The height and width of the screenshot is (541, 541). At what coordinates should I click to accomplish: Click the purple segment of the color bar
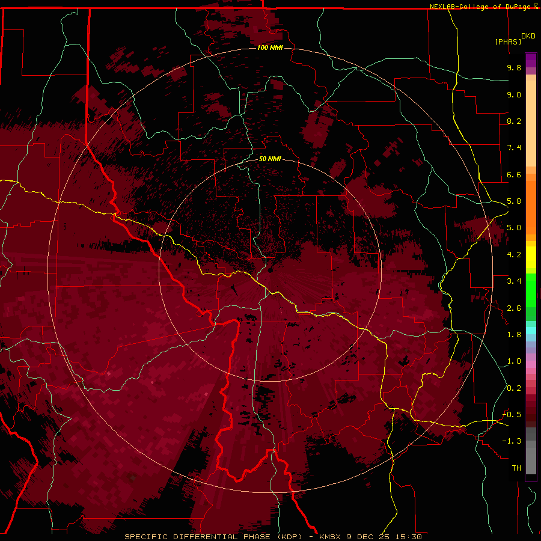pos(531,60)
